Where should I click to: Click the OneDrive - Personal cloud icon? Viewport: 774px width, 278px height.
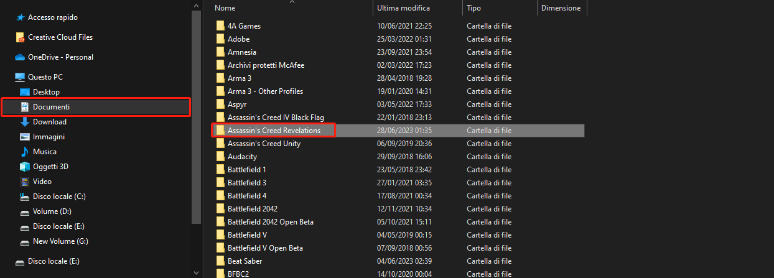pos(20,57)
